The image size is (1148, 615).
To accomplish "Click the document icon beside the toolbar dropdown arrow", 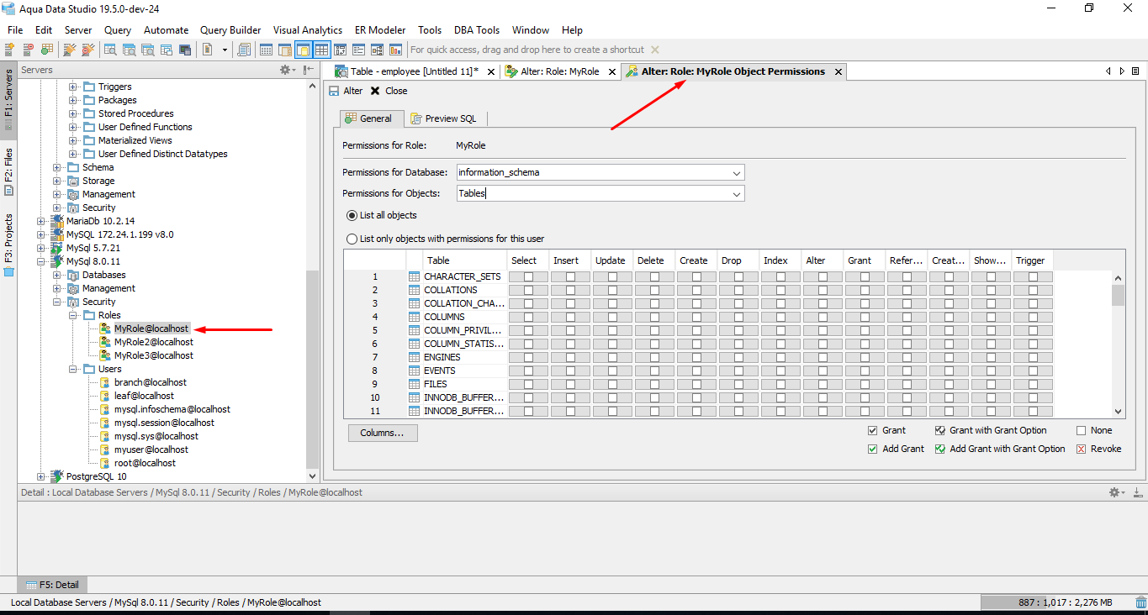I will 207,50.
